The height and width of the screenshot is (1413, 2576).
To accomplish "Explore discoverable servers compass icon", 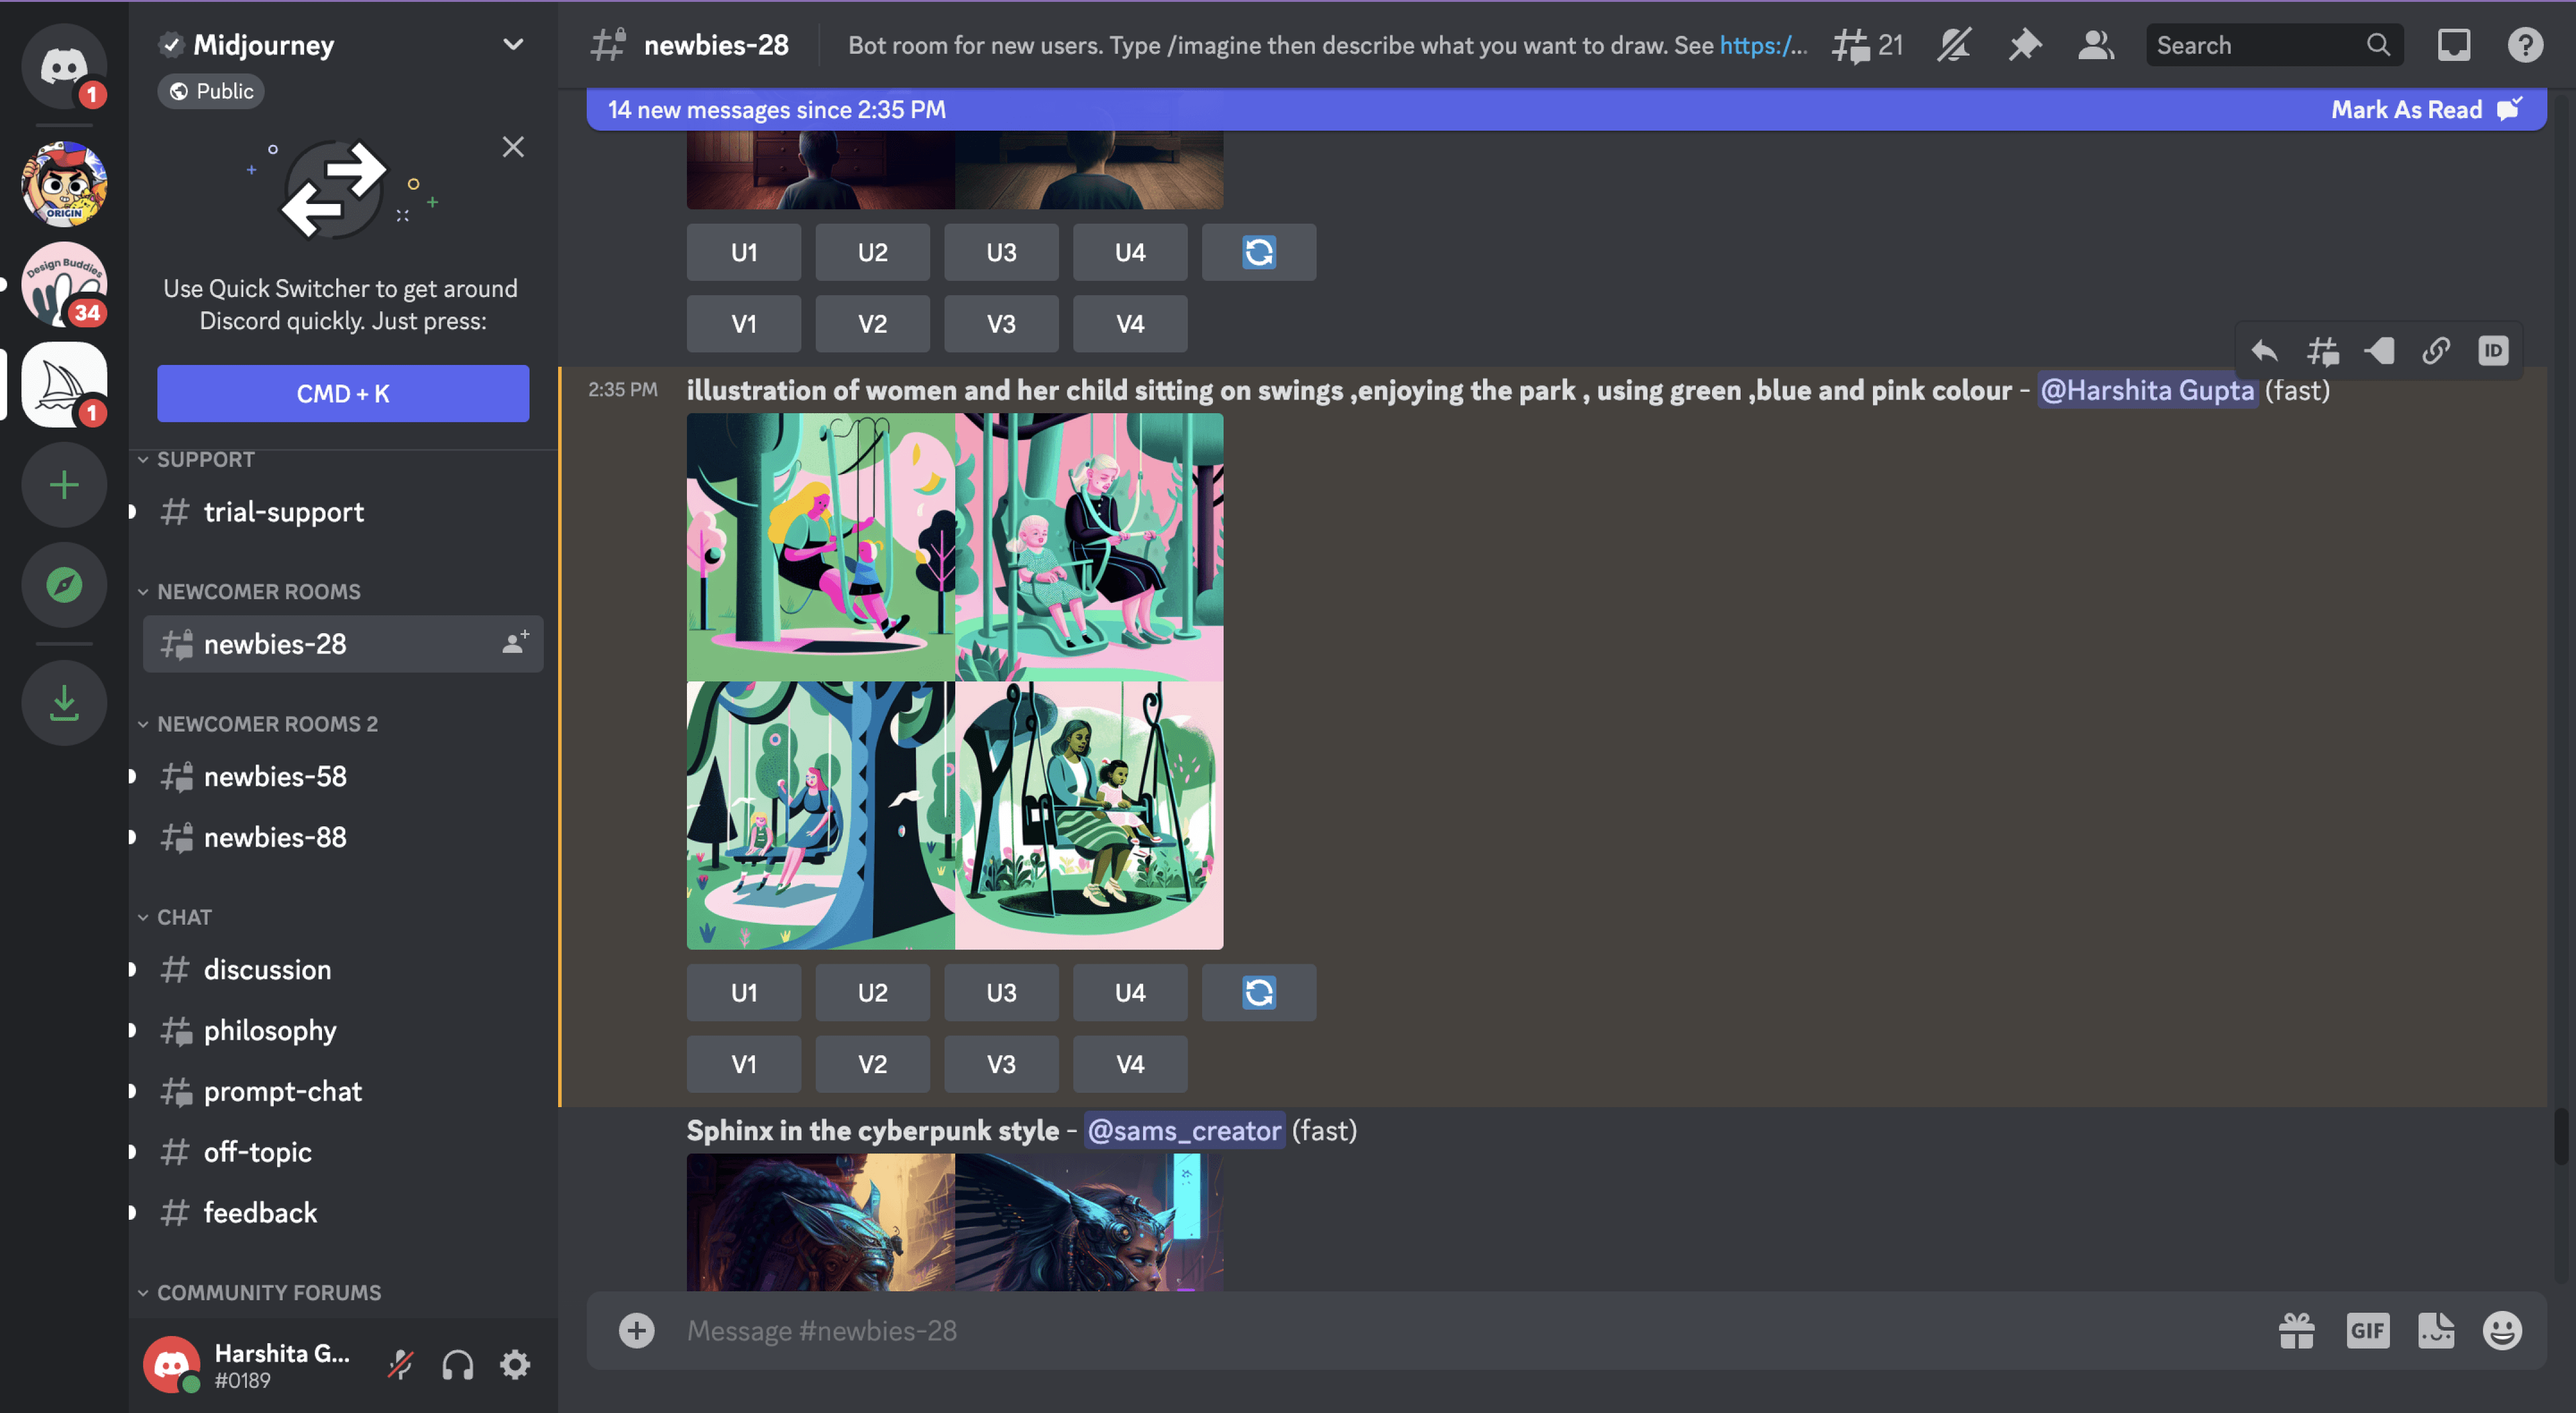I will click(x=64, y=585).
